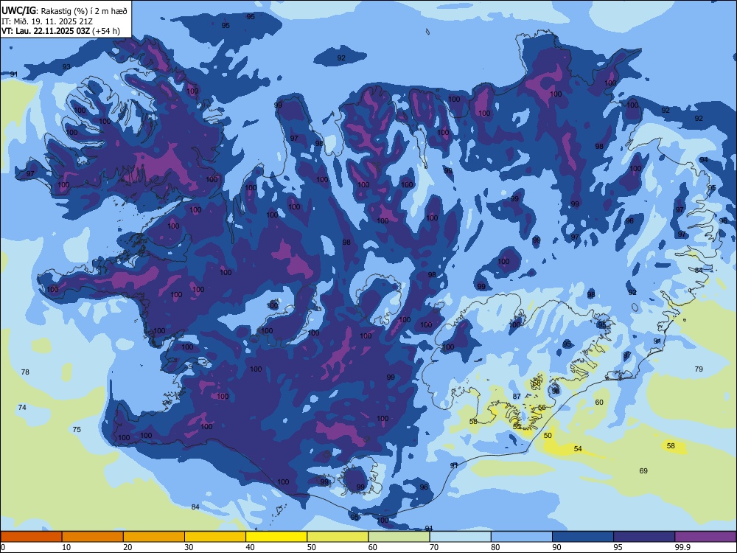Screen dimensions: 737x553
Task: Click the light blue 80–90 legend swatch
Action: click(x=522, y=537)
